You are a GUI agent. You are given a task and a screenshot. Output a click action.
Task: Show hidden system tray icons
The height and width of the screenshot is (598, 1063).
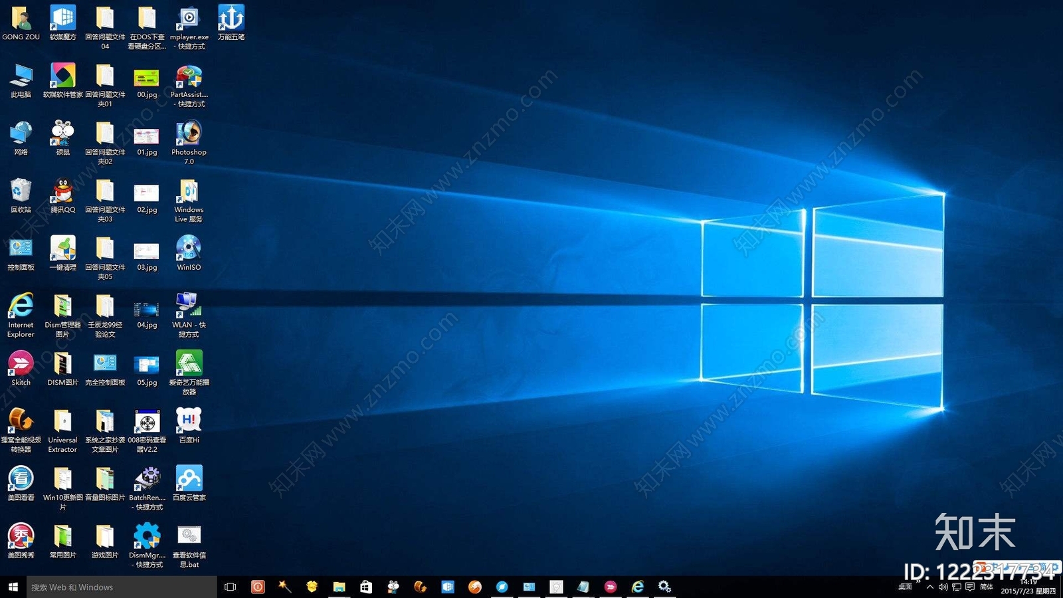click(930, 587)
